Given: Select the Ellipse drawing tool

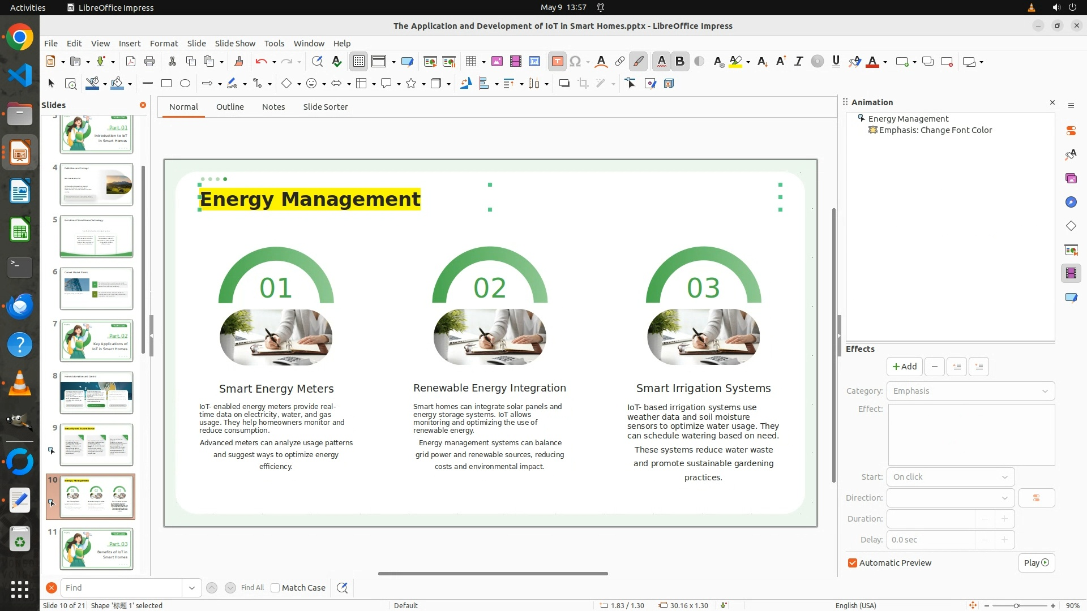Looking at the screenshot, I should pyautogui.click(x=185, y=84).
